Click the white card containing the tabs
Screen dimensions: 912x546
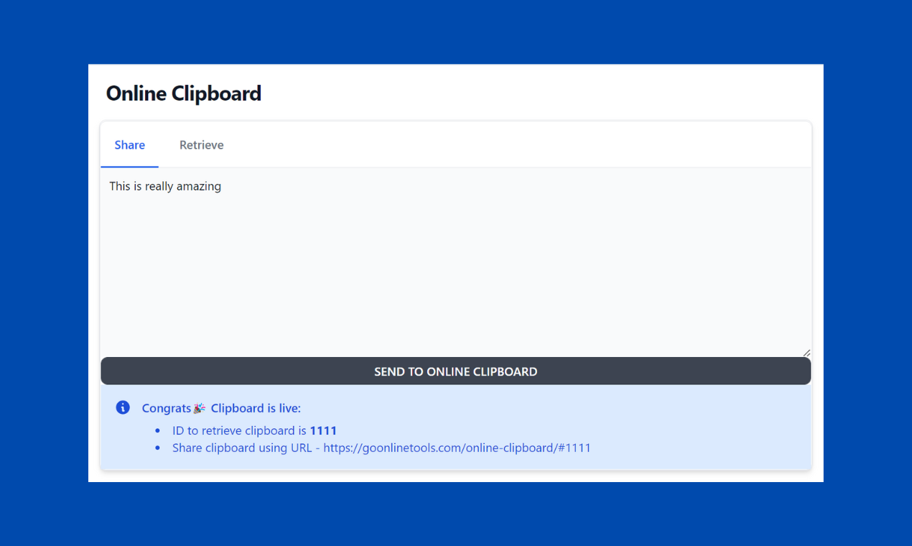503,144
